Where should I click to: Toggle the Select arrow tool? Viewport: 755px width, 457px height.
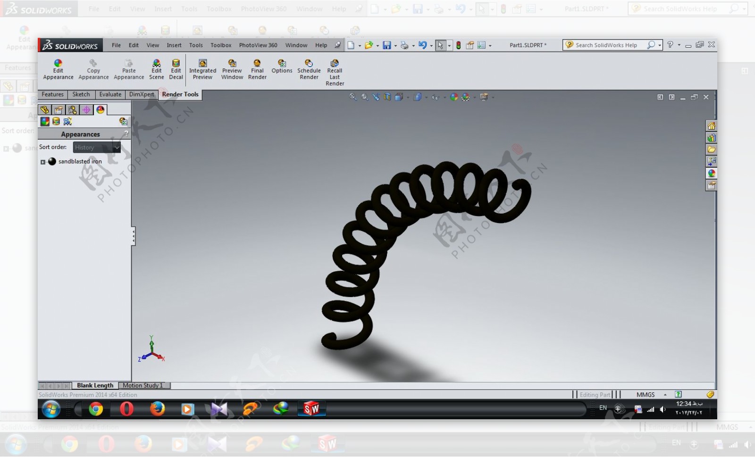click(x=440, y=45)
